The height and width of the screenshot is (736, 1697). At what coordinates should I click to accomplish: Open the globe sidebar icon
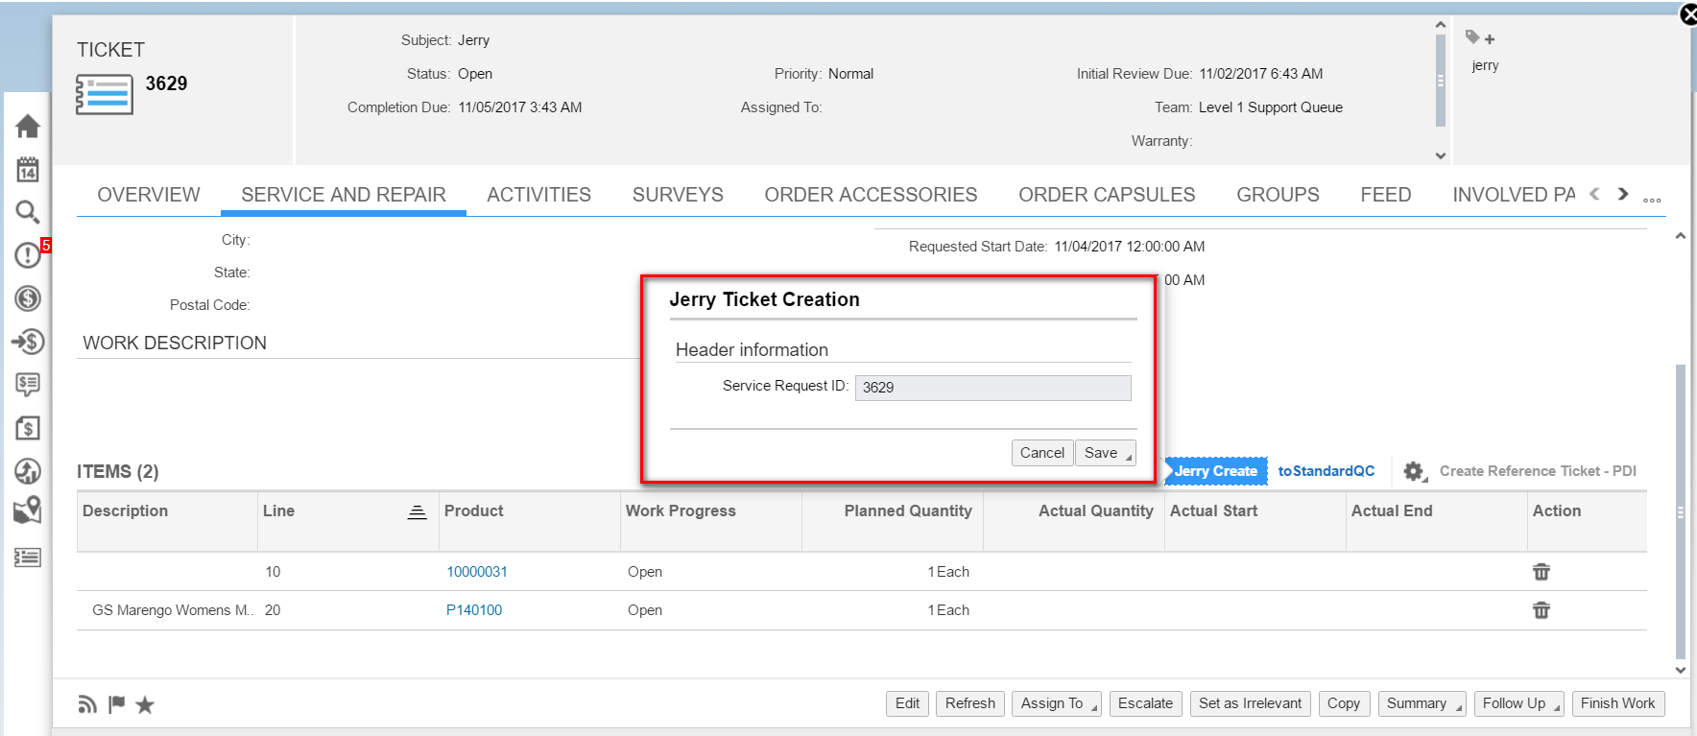point(28,470)
